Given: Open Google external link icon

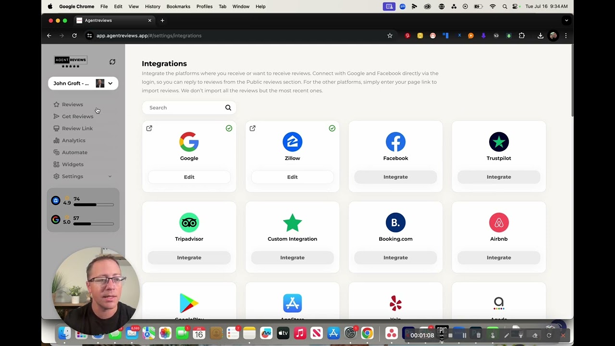Looking at the screenshot, I should tap(149, 128).
